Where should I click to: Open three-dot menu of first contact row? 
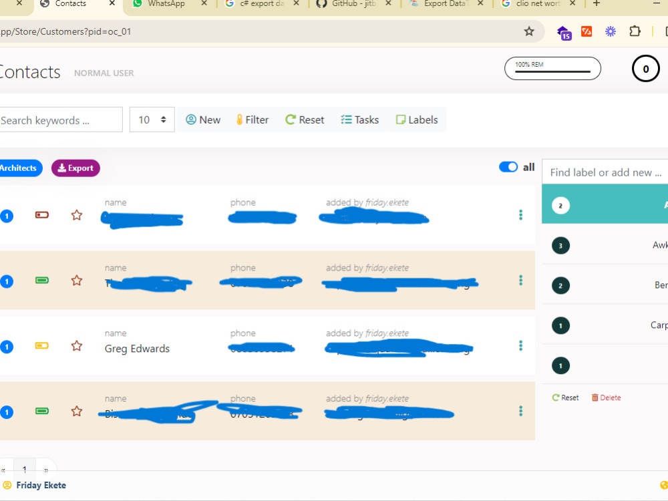520,214
